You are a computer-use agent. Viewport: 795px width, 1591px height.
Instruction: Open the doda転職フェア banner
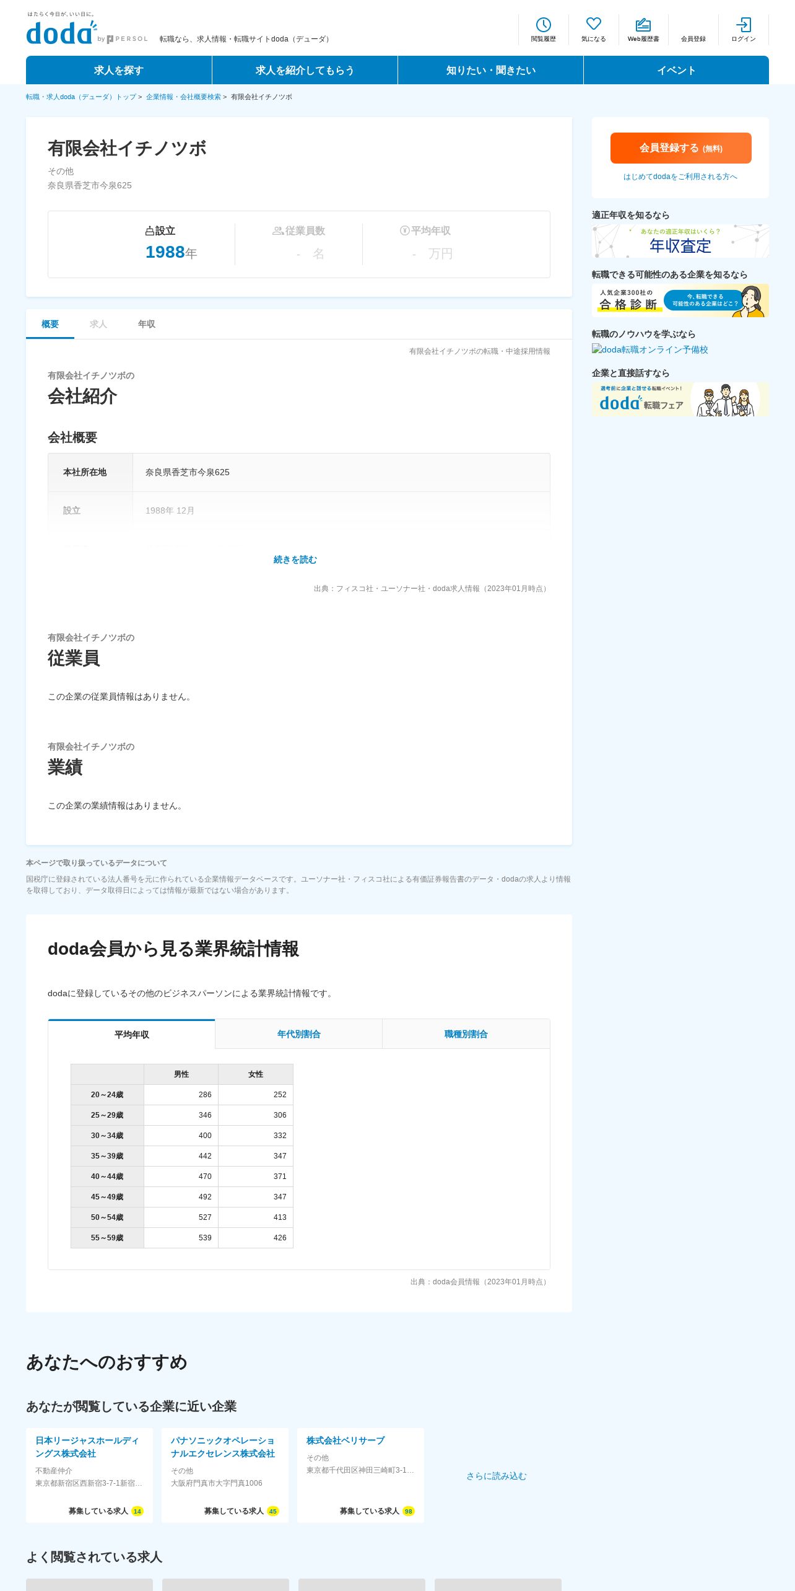680,399
